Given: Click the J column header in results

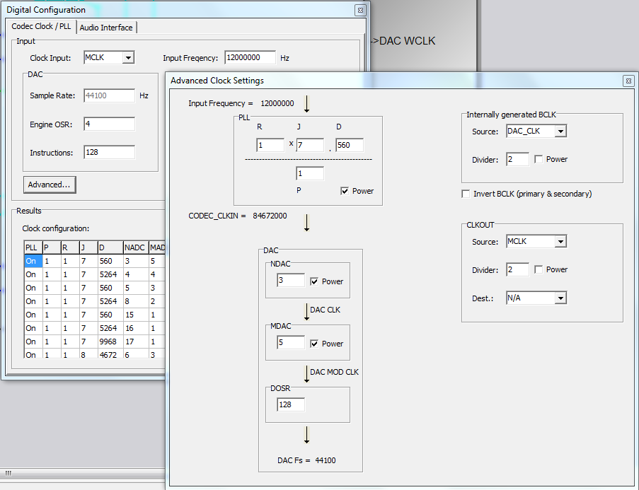Looking at the screenshot, I should [88, 247].
